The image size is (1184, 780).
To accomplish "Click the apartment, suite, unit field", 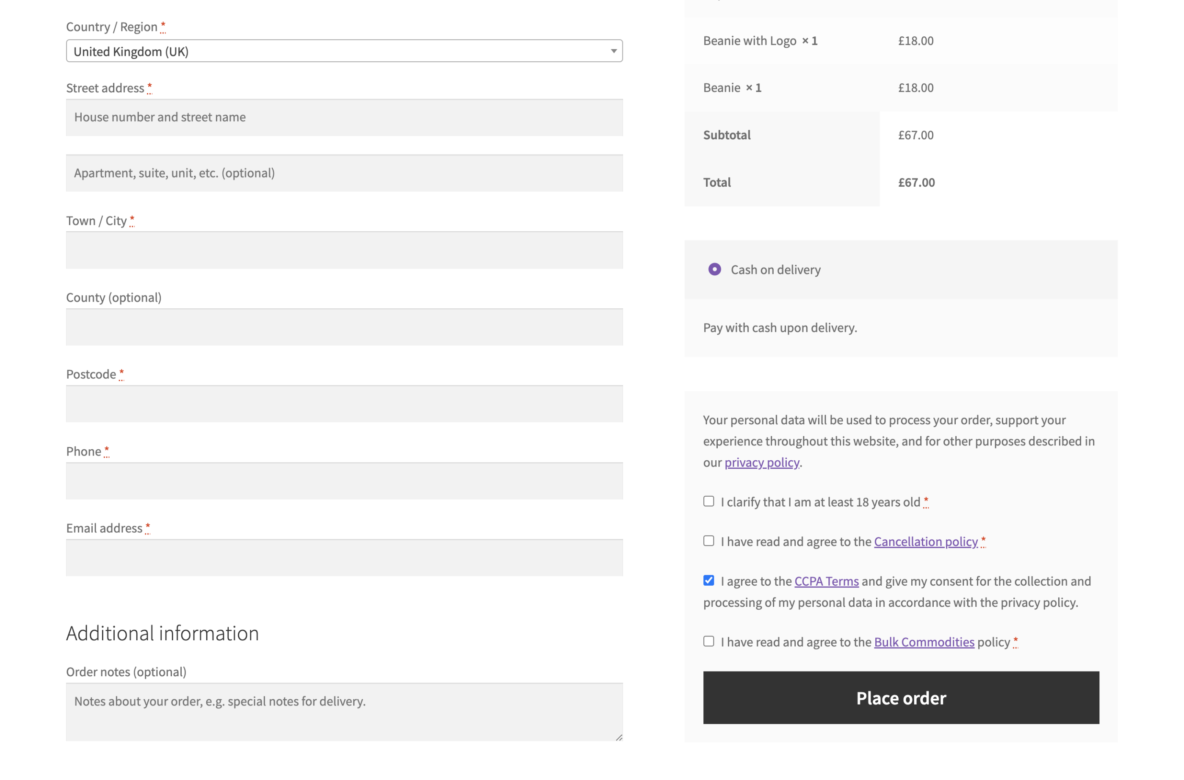I will (x=344, y=173).
